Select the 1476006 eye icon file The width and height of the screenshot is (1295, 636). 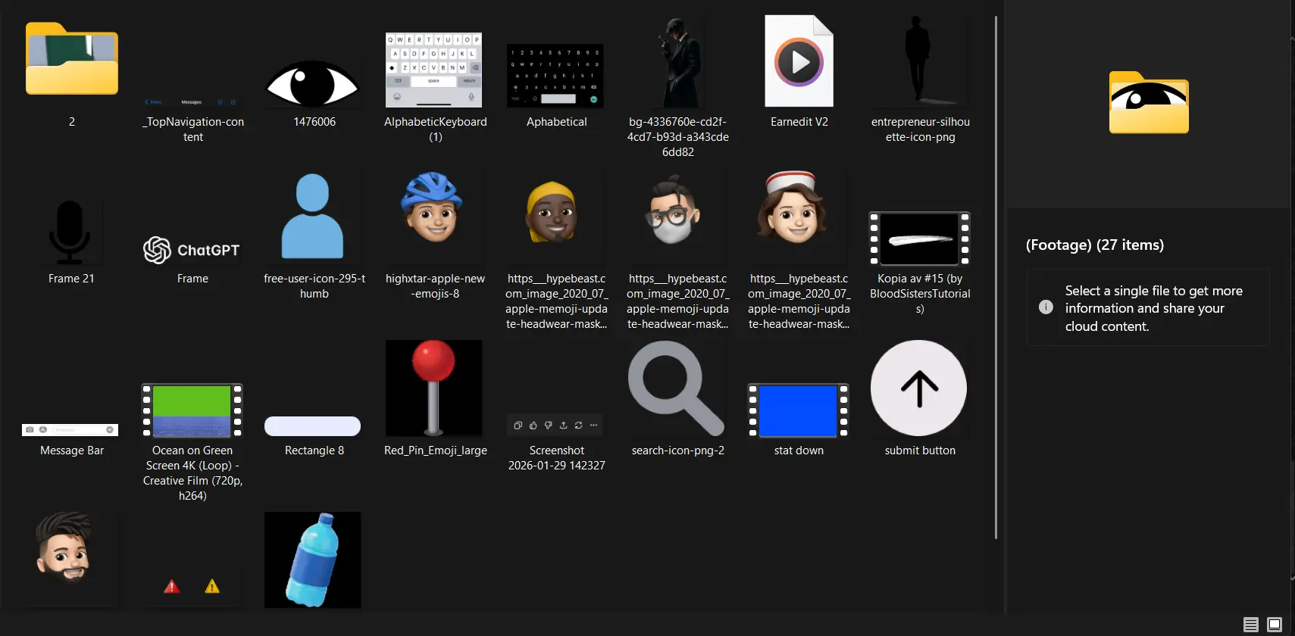[313, 83]
